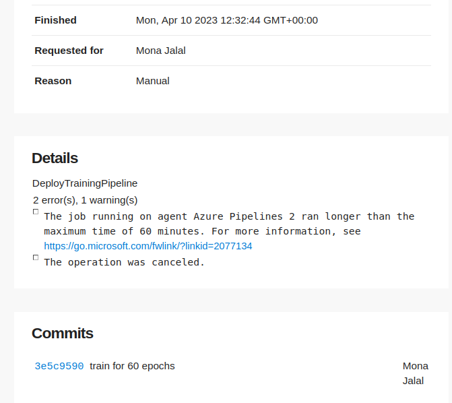Click the Finished field label
Screen dimensions: 452x403
pos(55,20)
